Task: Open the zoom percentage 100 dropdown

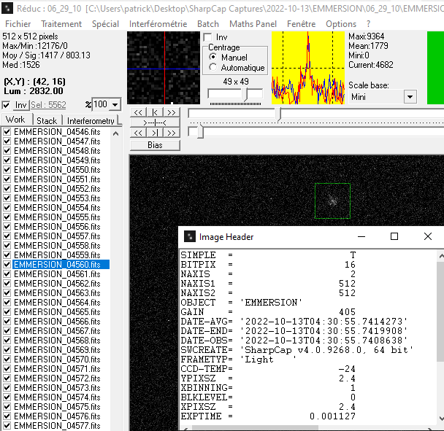Action: [x=115, y=104]
